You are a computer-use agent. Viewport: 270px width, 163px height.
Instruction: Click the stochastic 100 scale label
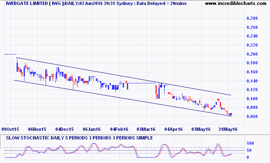[x=251, y=143]
